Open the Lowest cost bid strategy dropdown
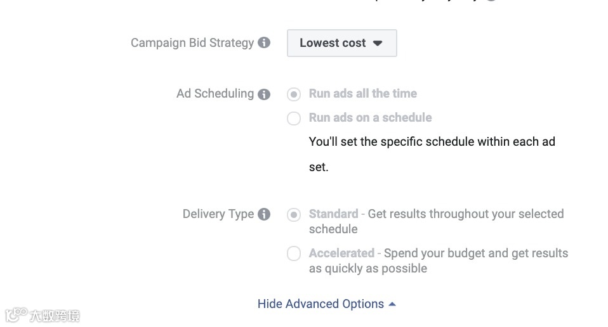Image resolution: width=608 pixels, height=327 pixels. 341,43
